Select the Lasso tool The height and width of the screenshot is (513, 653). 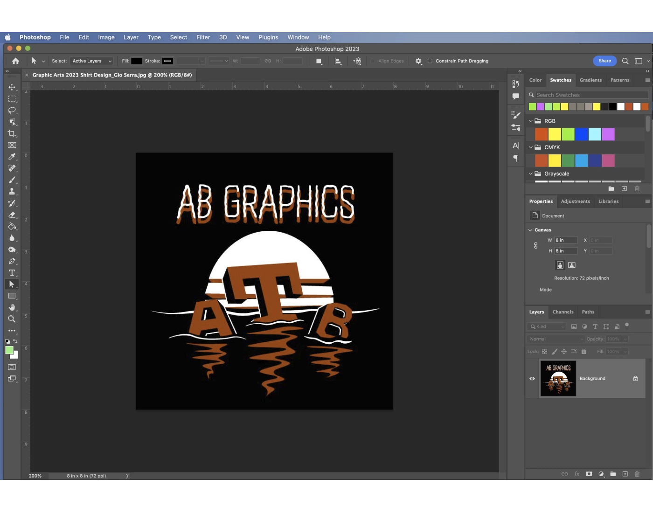(12, 111)
